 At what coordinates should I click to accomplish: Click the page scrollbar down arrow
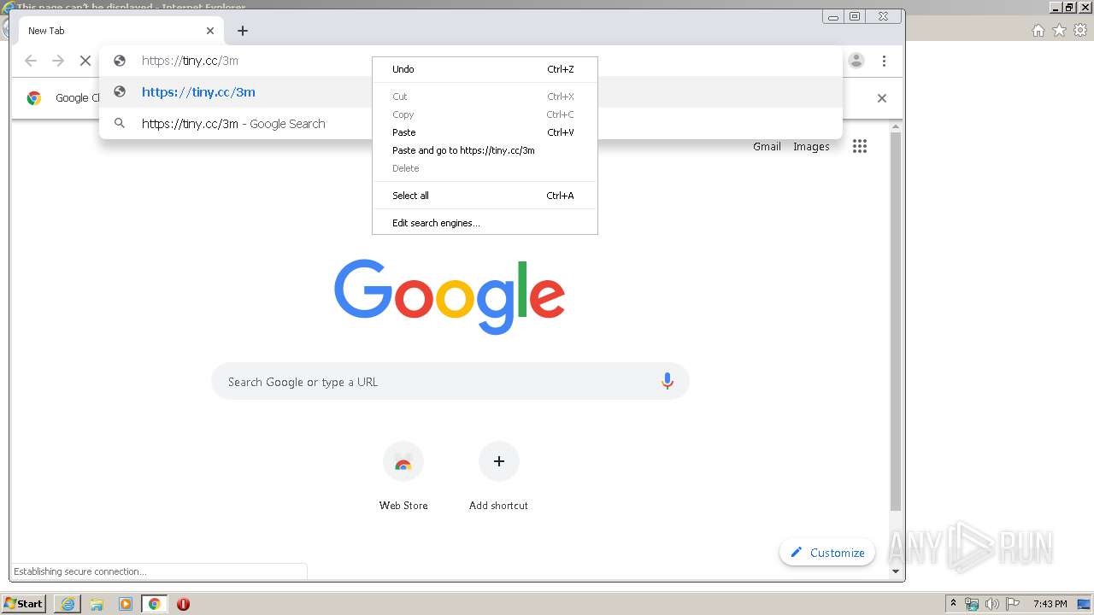(896, 571)
